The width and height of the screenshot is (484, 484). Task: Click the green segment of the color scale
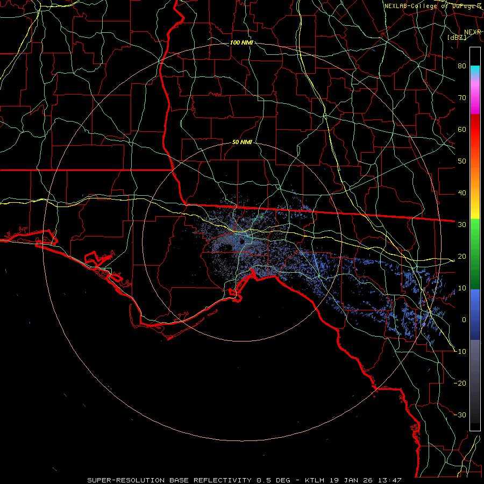pyautogui.click(x=475, y=254)
